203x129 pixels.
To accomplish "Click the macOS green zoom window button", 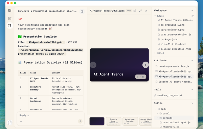I will [15, 3].
